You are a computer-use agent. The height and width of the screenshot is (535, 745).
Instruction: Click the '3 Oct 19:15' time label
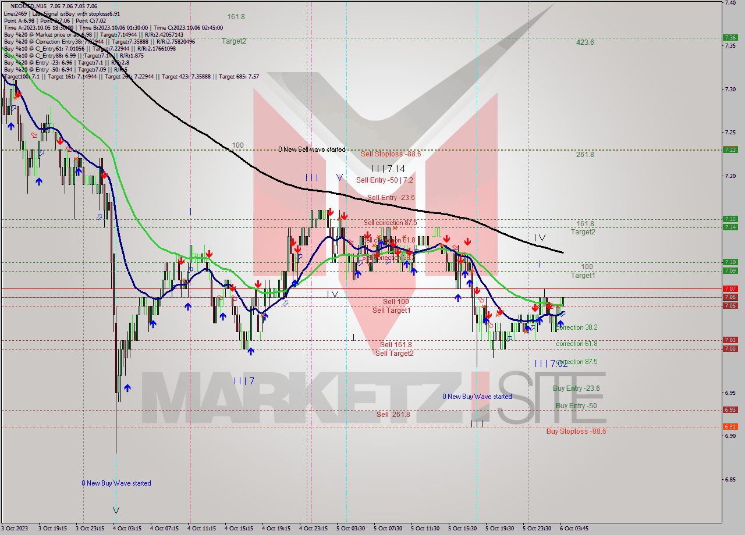[x=52, y=528]
